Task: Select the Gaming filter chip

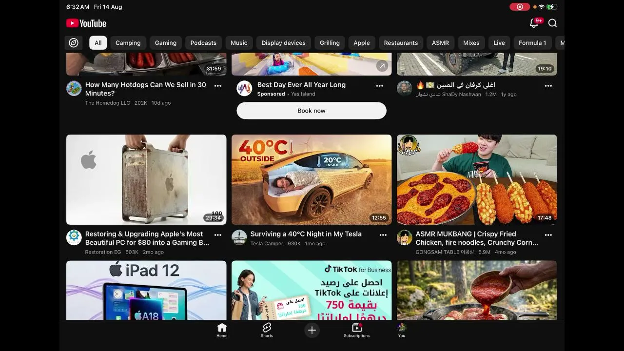Action: (166, 43)
